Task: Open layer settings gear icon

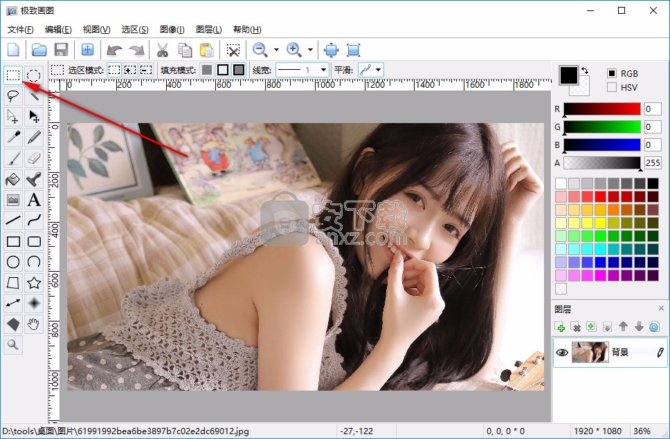Action: click(x=654, y=327)
